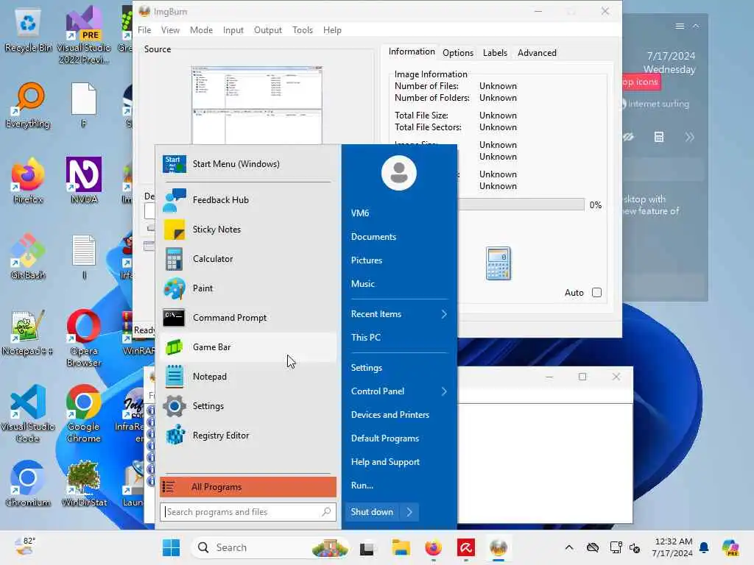Open Paint application
This screenshot has height=565, width=754.
point(247,288)
